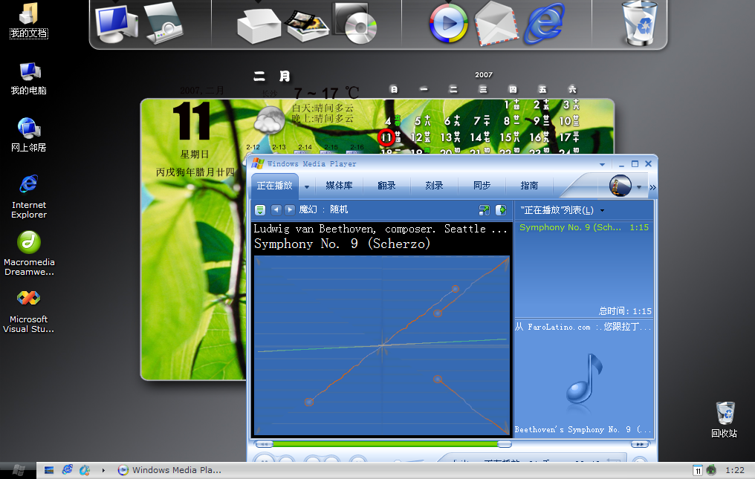Viewport: 755px width, 479px height.
Task: Click the visualization area in Media Player
Action: [x=381, y=345]
